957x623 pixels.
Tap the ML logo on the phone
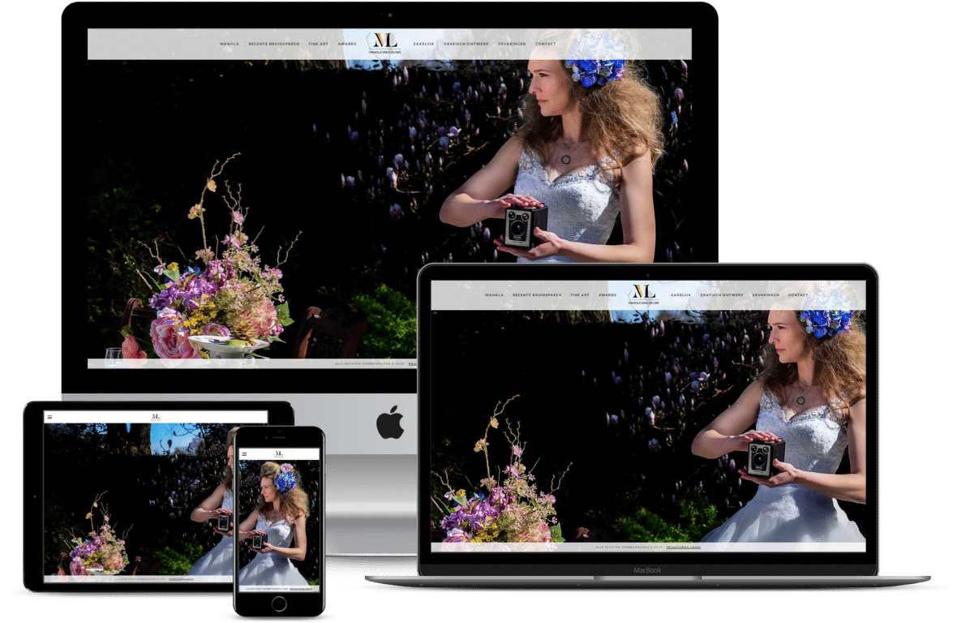pyautogui.click(x=279, y=454)
